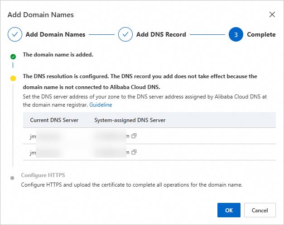Click the yellow DNS warning status dot
The width and height of the screenshot is (284, 225).
point(13,78)
